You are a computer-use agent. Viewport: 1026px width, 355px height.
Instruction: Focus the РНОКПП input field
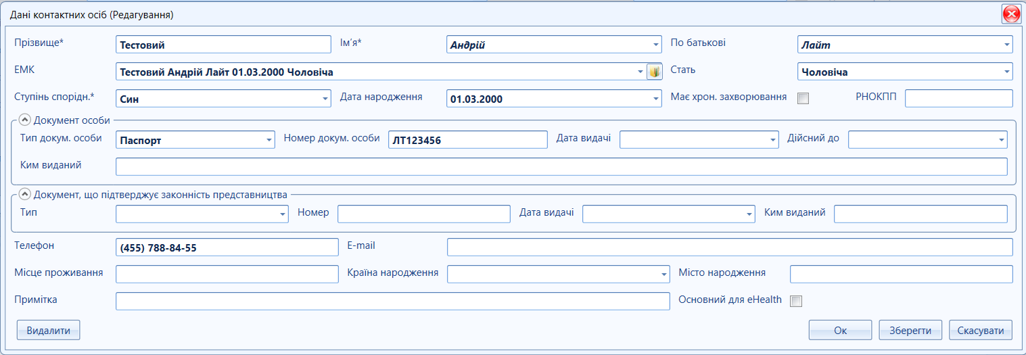point(958,98)
